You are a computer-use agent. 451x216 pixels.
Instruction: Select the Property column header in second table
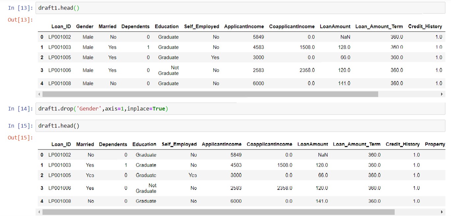(436, 144)
